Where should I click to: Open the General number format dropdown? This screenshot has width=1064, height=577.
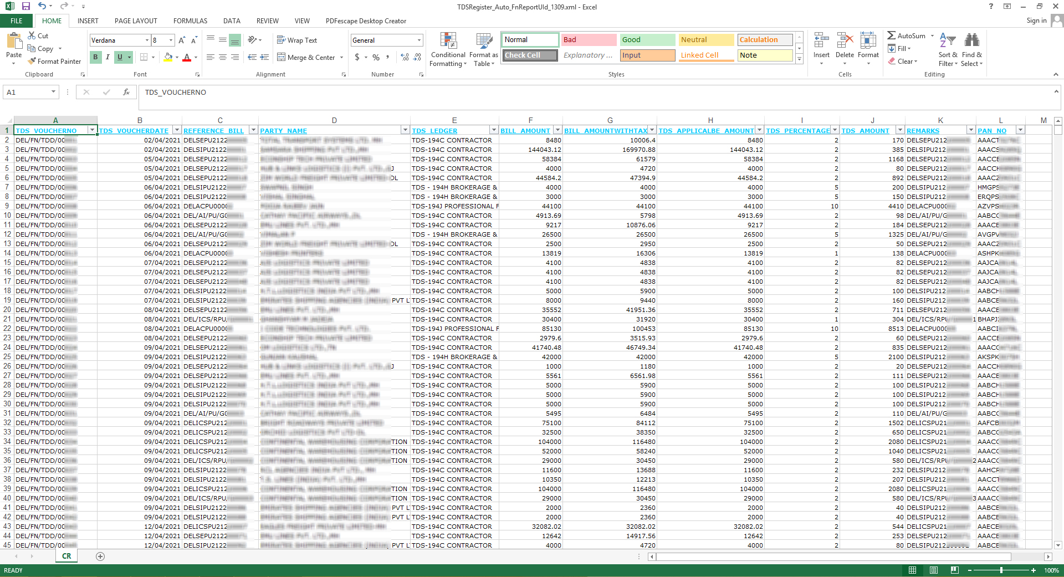coord(419,40)
